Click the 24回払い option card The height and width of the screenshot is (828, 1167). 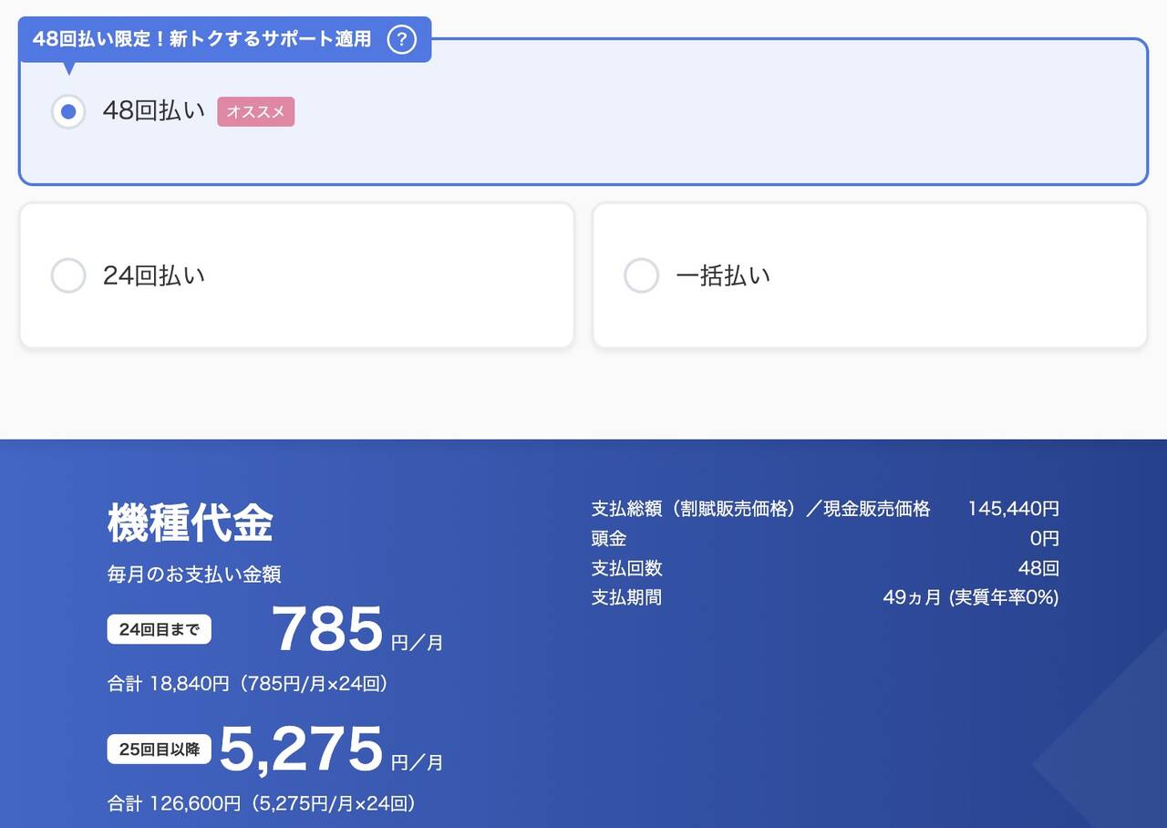295,274
